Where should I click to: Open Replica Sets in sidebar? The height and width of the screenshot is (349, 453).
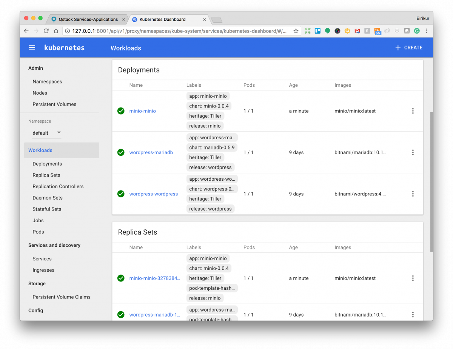coord(46,175)
